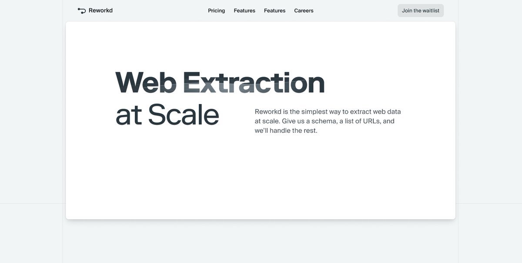The width and height of the screenshot is (522, 263).
Task: Click the Join the waitlist button
Action: pyautogui.click(x=421, y=10)
